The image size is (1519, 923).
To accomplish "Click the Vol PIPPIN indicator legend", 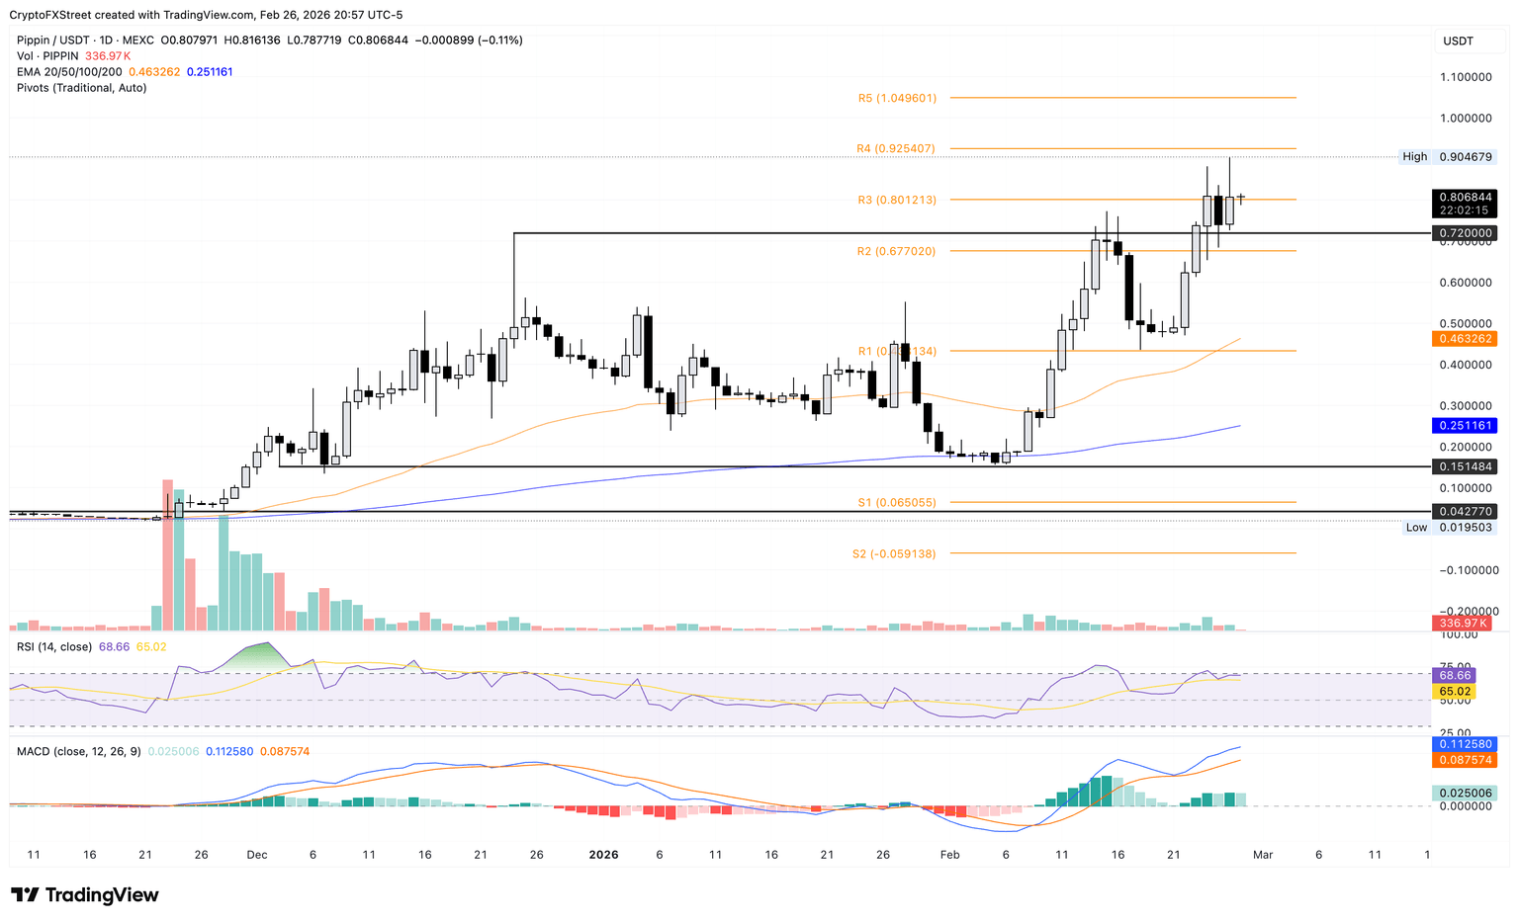I will (48, 56).
